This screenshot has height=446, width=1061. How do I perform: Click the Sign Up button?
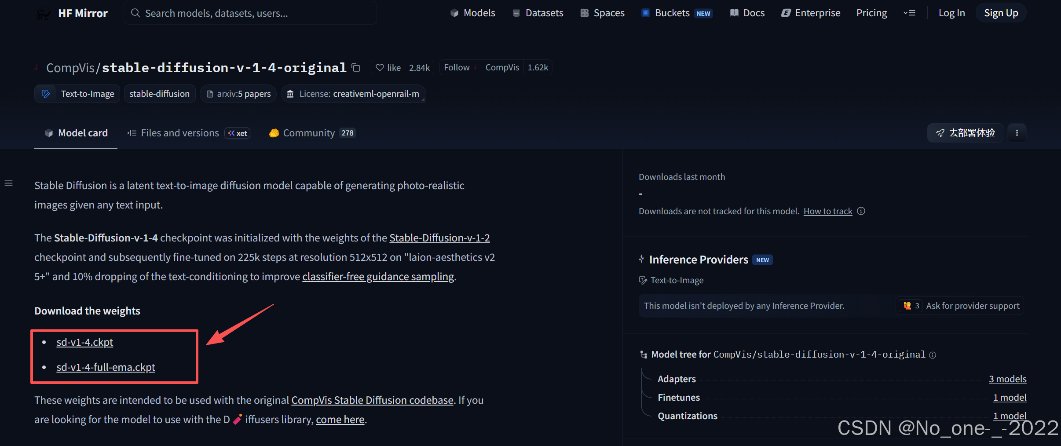1001,13
